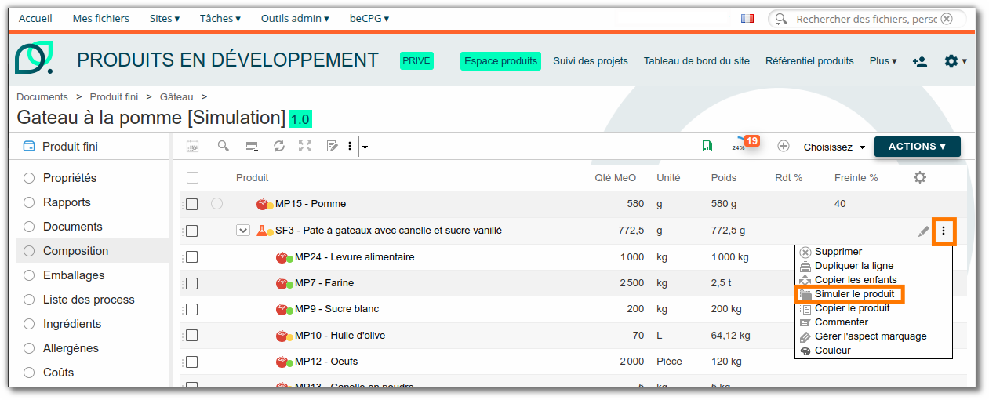Click the search magnifier in the top bar

pyautogui.click(x=781, y=18)
